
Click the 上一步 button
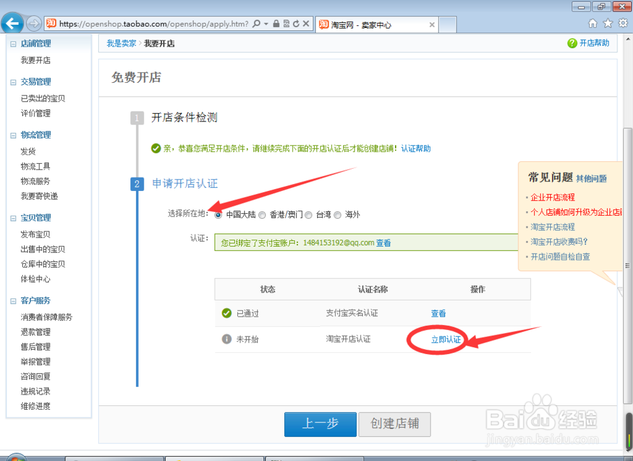click(320, 424)
